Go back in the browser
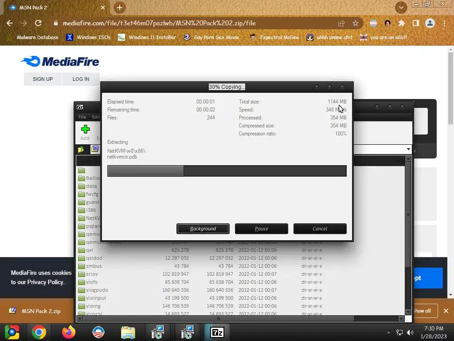The image size is (454, 341). point(10,23)
